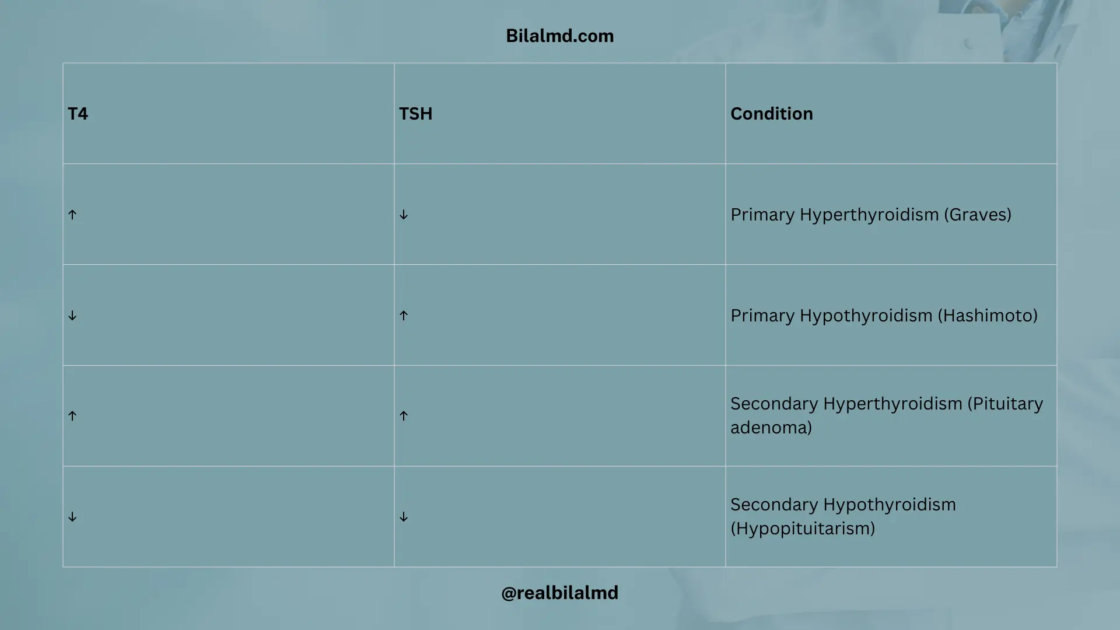1120x630 pixels.
Task: Click the word (Graves) in condition cell
Action: point(977,215)
